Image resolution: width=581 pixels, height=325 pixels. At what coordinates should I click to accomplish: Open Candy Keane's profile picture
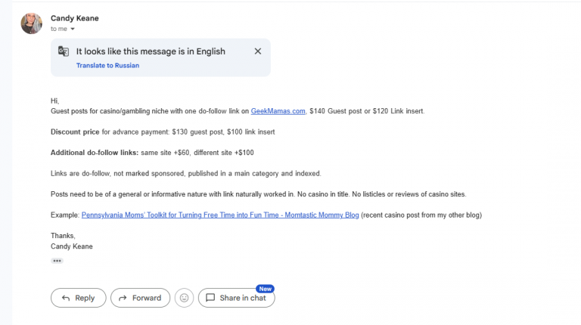coord(31,23)
